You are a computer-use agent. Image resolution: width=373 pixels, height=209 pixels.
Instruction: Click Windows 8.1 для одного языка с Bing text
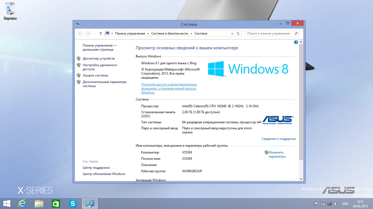click(169, 63)
